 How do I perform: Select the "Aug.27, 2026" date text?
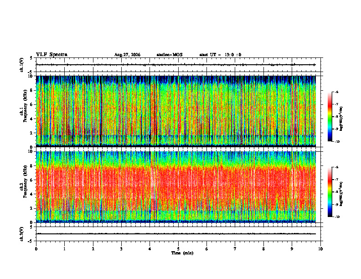(127, 55)
